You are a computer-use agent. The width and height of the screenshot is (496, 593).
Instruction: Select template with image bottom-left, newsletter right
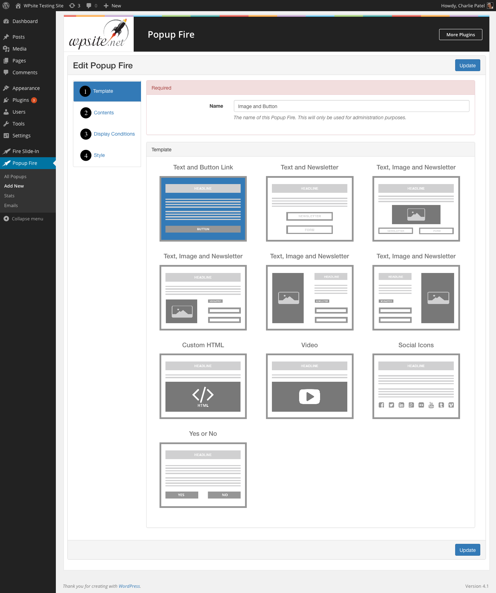(x=203, y=298)
